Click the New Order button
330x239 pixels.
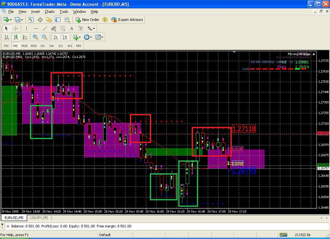pyautogui.click(x=87, y=20)
